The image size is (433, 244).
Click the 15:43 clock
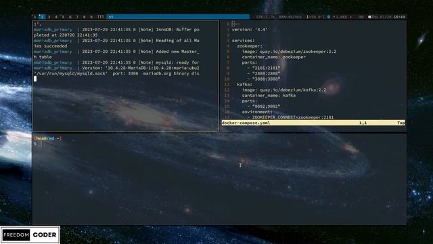399,17
